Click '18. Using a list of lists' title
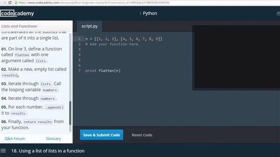Image resolution: width=280 pixels, height=157 pixels. 48,151
